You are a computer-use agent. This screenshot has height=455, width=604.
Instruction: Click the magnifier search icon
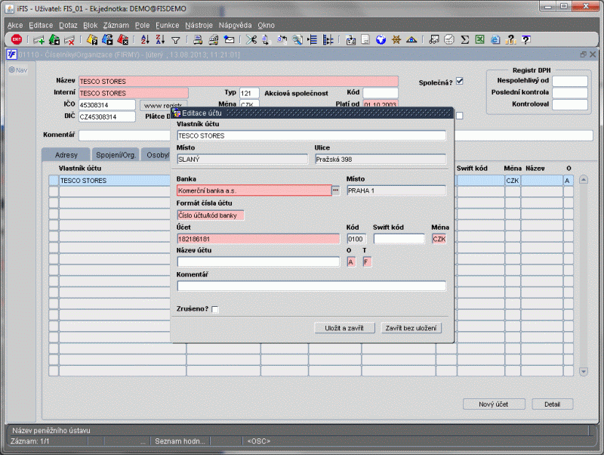point(297,39)
